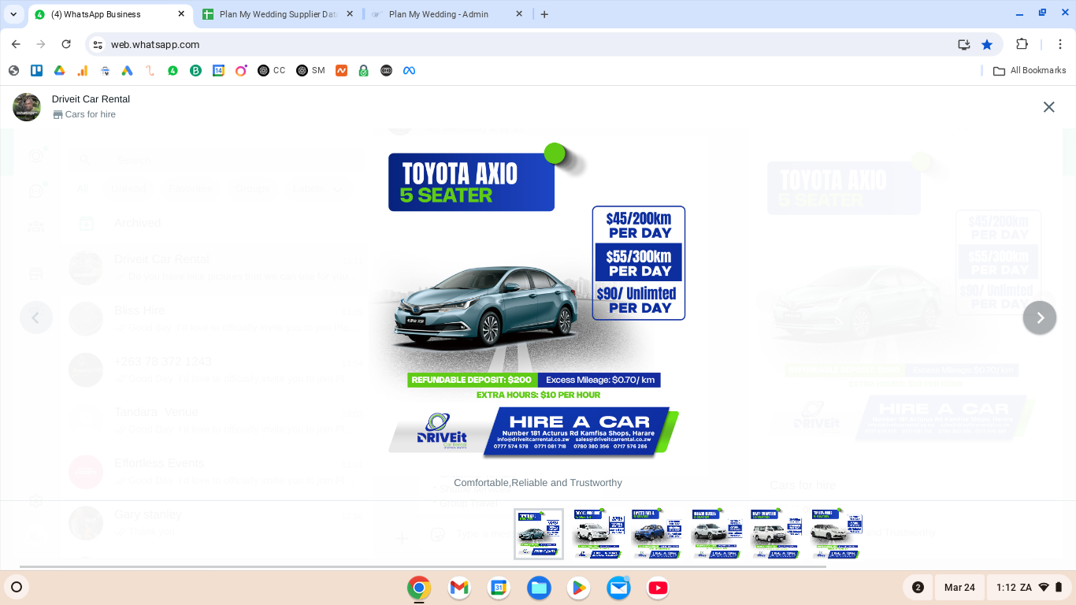
Task: Open the Google Ads bookmark
Action: coord(127,71)
